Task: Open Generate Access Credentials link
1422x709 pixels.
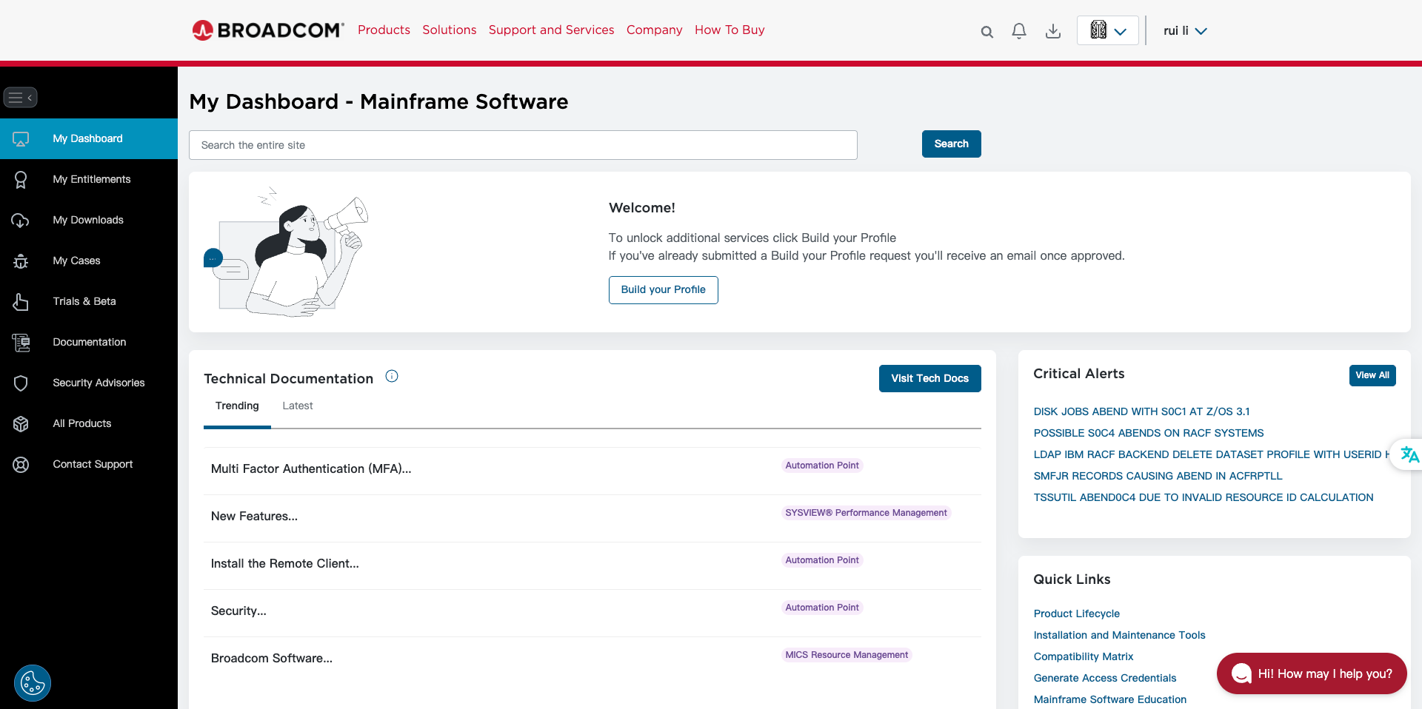Action: (x=1105, y=679)
